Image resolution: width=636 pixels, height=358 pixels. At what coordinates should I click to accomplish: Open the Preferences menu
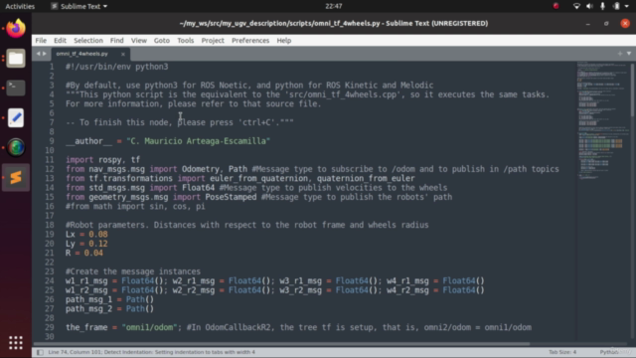click(x=250, y=41)
